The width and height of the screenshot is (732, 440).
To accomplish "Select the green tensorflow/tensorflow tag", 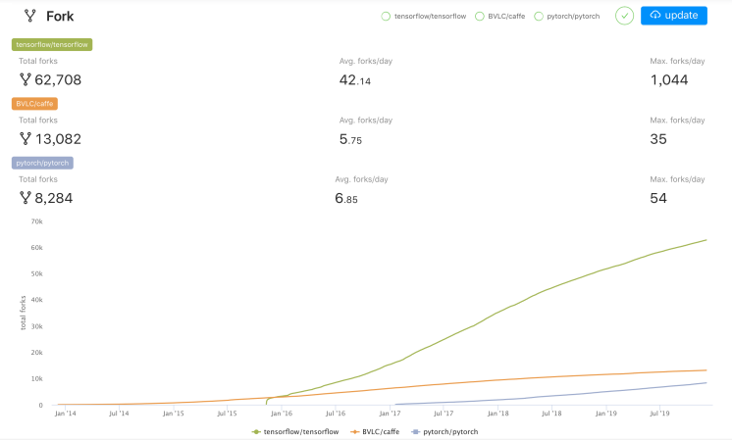I will (52, 44).
